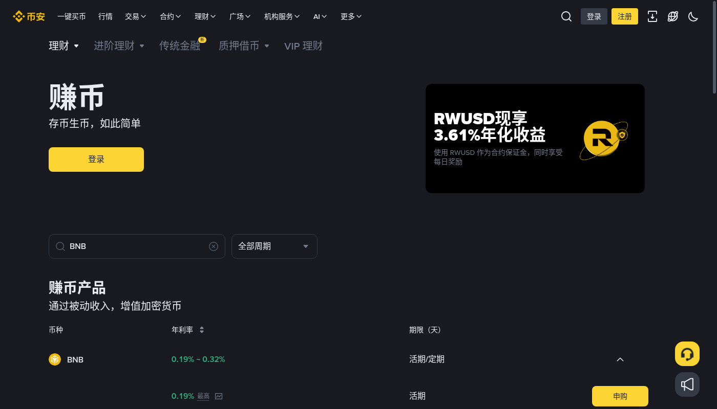Click the large yellow 登录 button under 赚币

[96, 160]
